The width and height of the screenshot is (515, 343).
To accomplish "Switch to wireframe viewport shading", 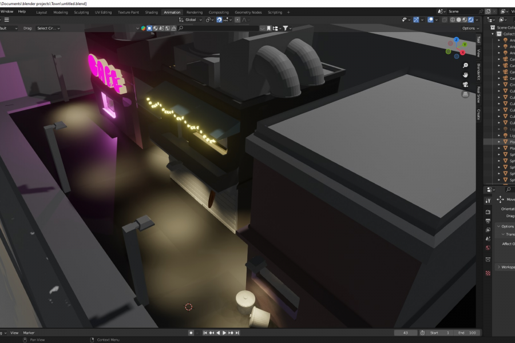I will pos(453,19).
